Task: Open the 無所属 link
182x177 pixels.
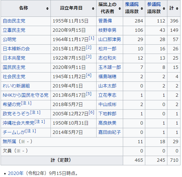Action: [9, 142]
